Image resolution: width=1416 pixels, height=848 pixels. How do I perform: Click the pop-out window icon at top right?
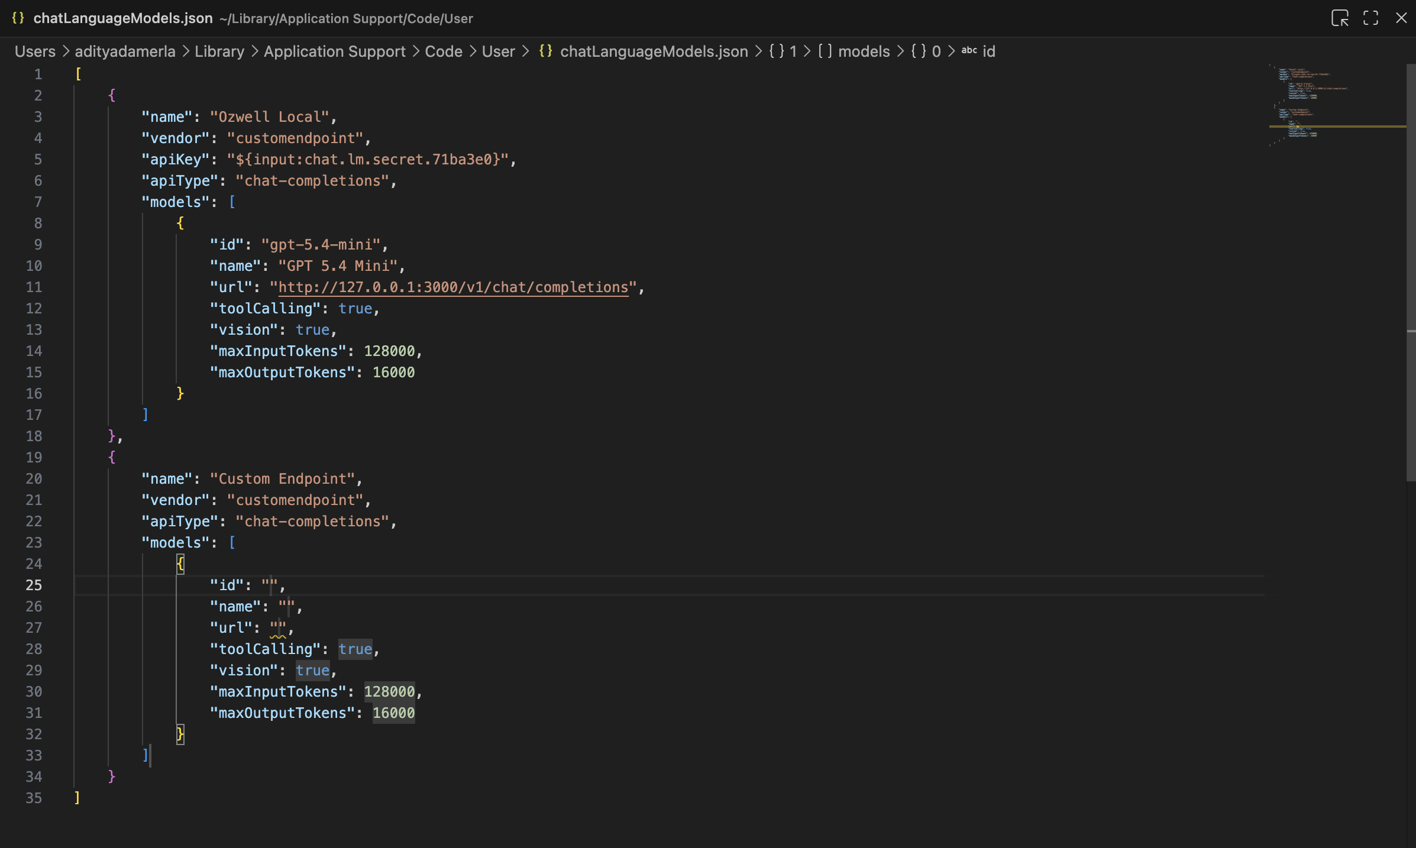(x=1340, y=18)
